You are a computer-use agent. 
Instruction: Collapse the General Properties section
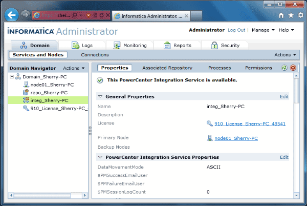(100, 96)
